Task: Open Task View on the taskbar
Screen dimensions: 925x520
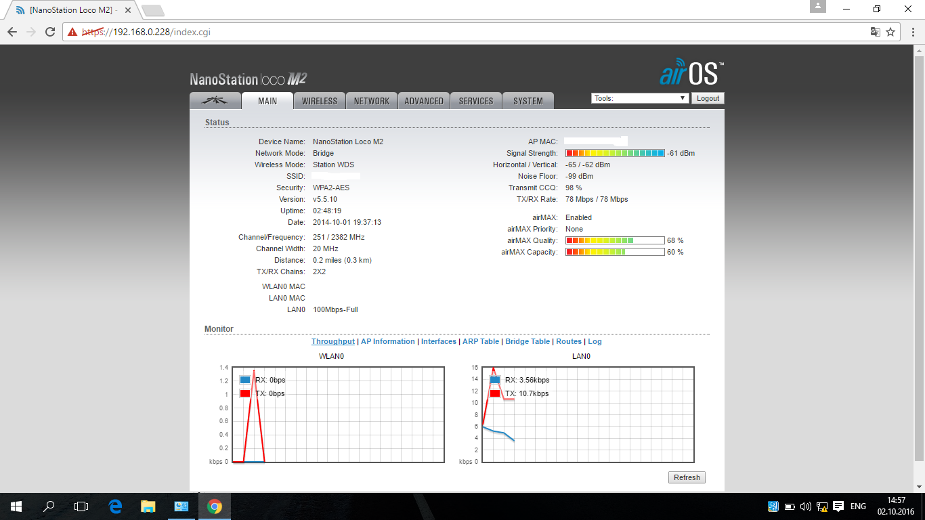Action: click(81, 506)
